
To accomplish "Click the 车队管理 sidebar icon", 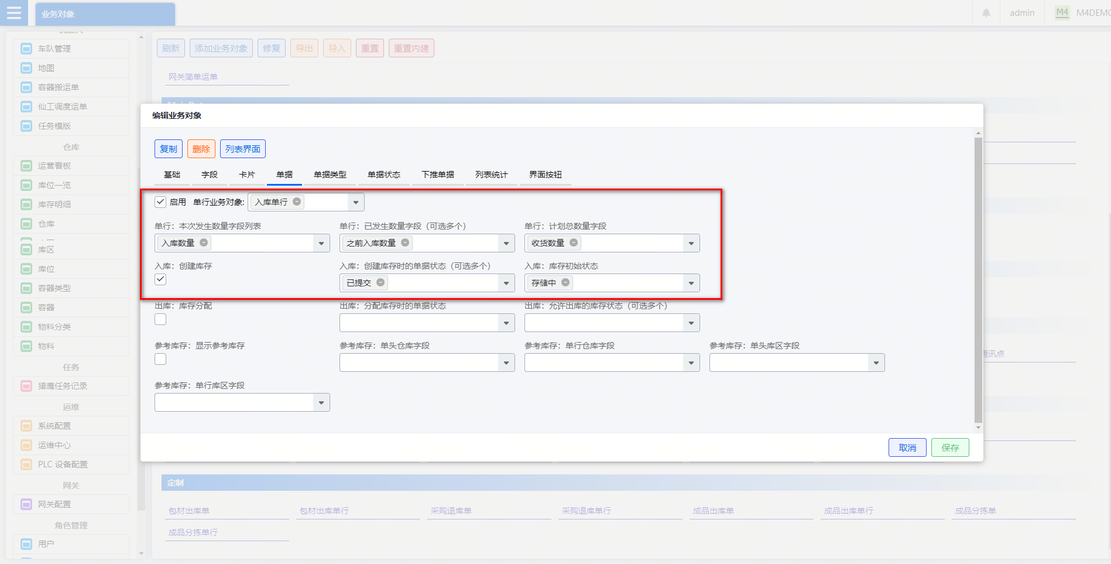I will pyautogui.click(x=26, y=49).
